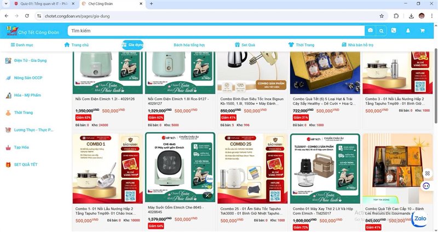Open Nồi Cơm Điện Elmich 1.2l product link
Screen dimensions: 438x232
(x=105, y=99)
